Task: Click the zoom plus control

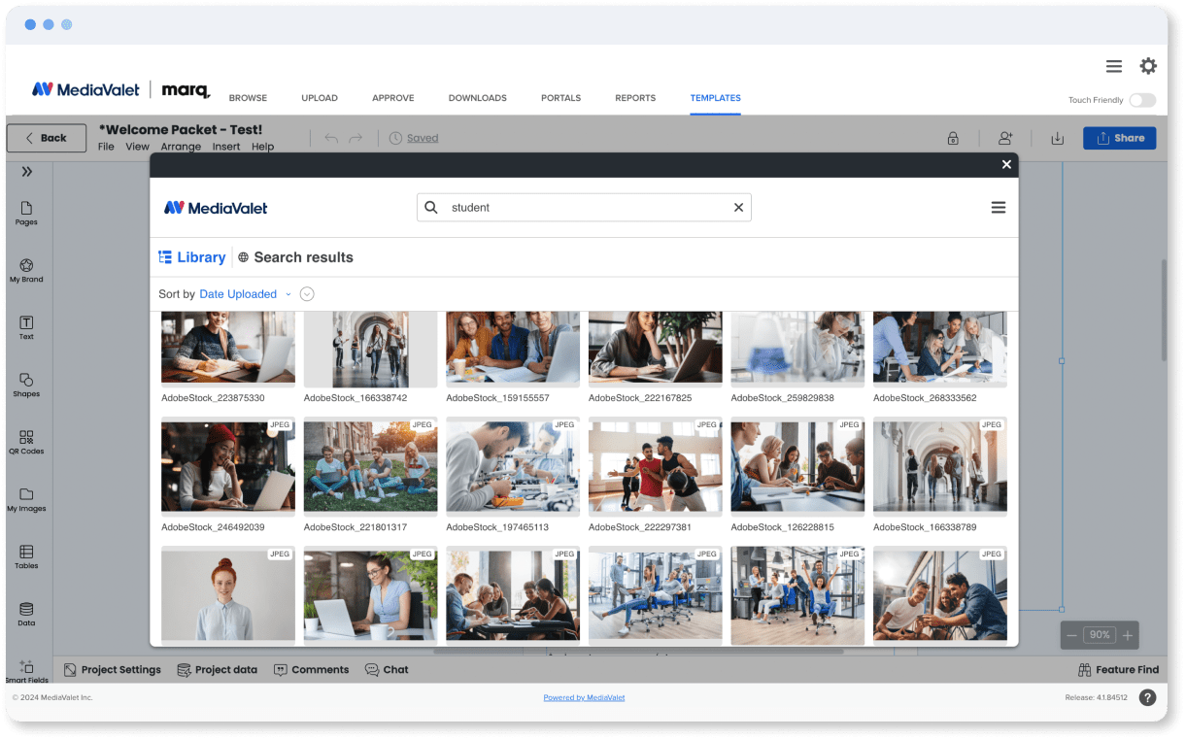Action: point(1127,634)
